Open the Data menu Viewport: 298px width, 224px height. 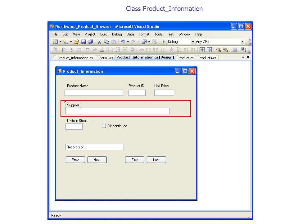click(130, 34)
